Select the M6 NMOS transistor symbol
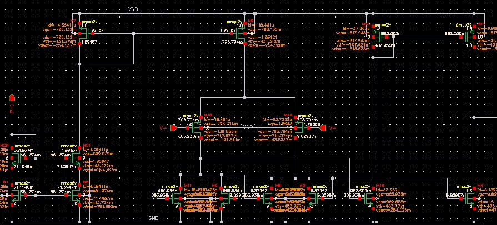The image size is (497, 225). (x=227, y=198)
